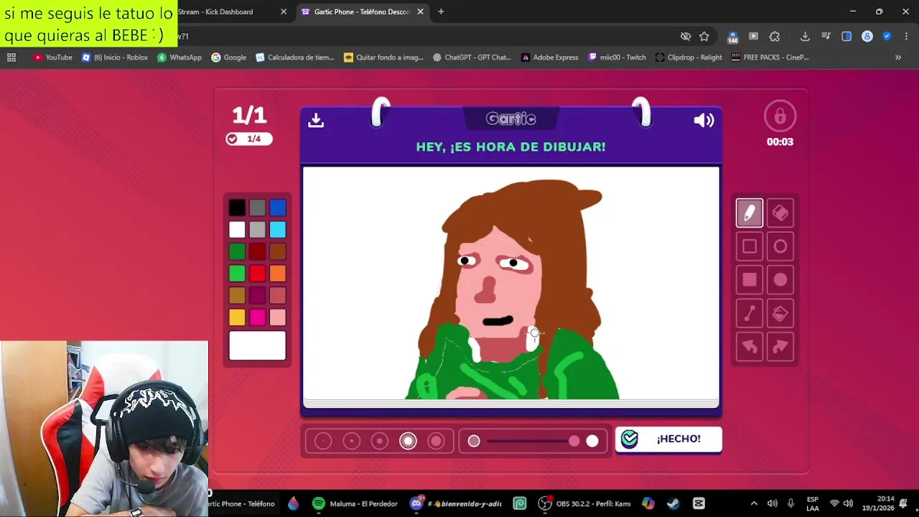
Task: Click the opacity slider handle
Action: point(574,441)
